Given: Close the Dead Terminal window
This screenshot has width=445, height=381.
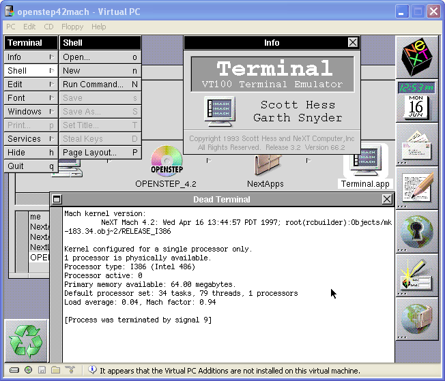Looking at the screenshot, I should click(x=387, y=199).
